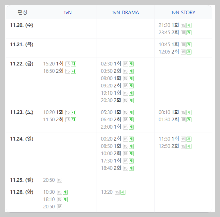Click the 재 badge next to 19:10 1회
Image resolution: width=220 pixels, height=217 pixels.
click(x=131, y=93)
